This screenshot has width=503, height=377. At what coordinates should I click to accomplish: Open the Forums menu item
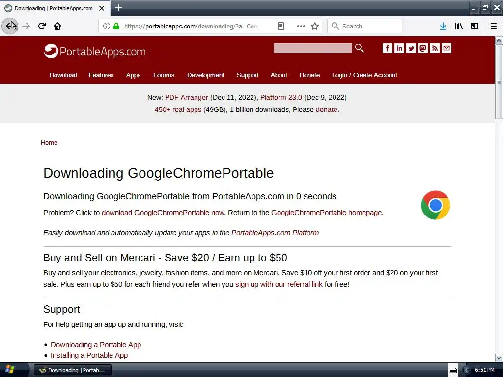[164, 75]
